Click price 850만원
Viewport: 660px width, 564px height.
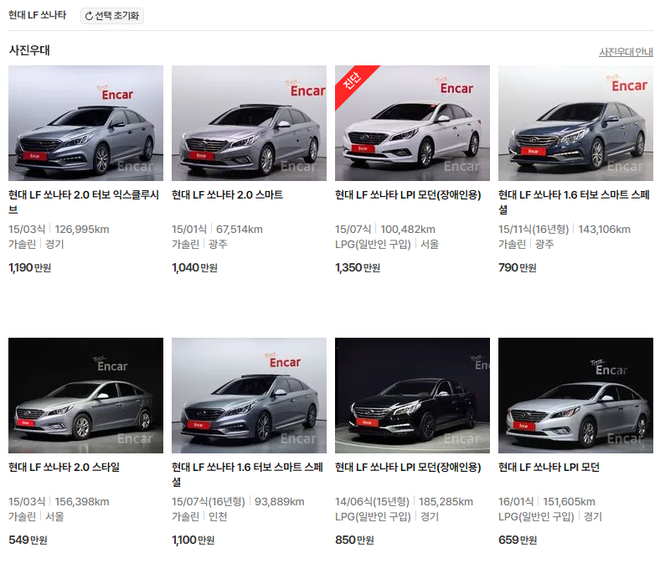click(354, 540)
